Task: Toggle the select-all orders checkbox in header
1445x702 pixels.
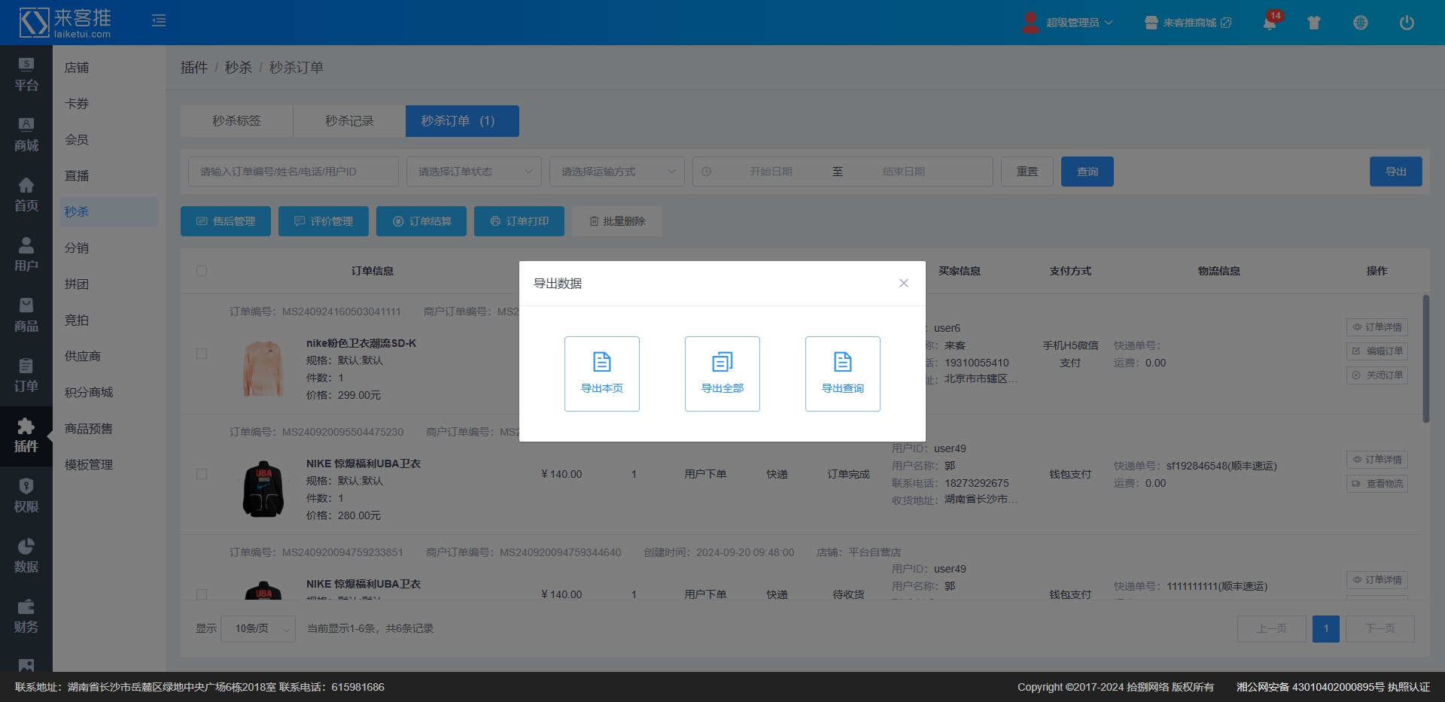Action: [202, 271]
